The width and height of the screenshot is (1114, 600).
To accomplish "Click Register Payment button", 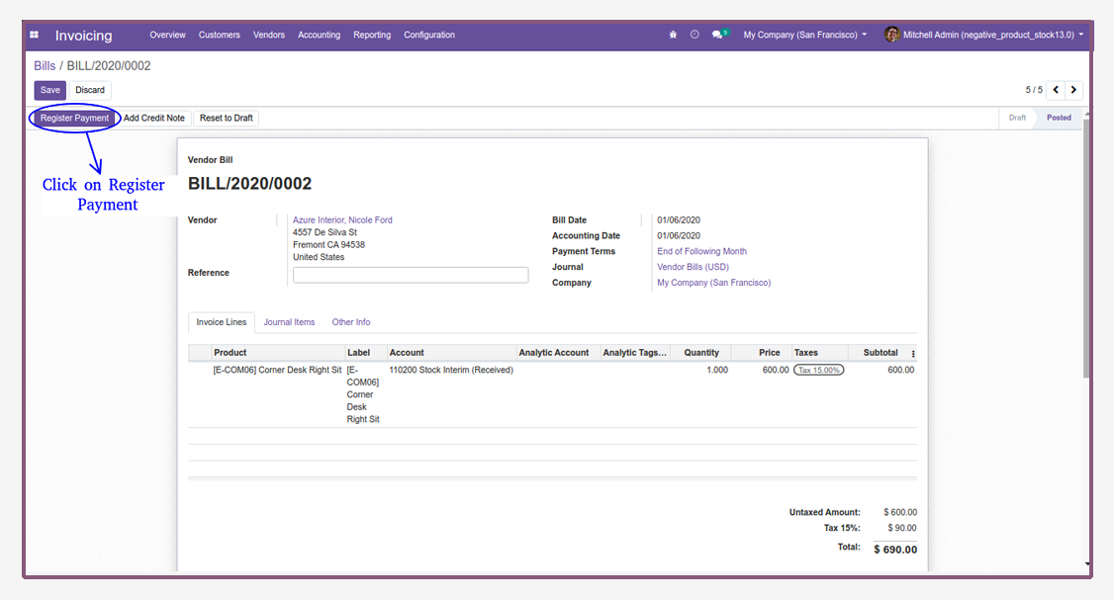I will 74,118.
